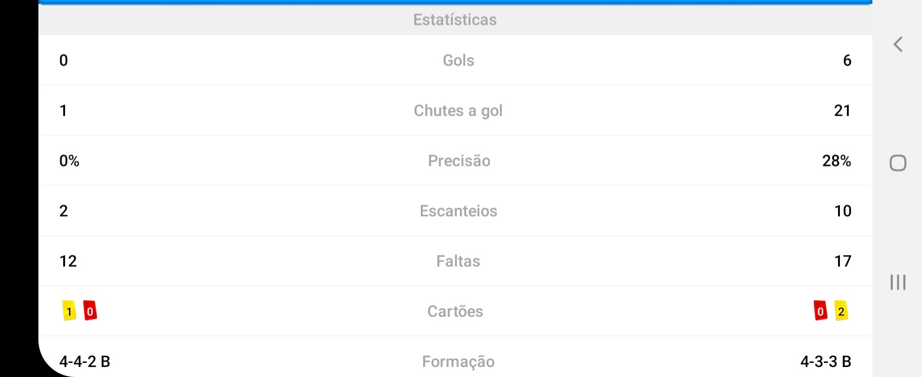Tap the Gols stat label
The width and height of the screenshot is (922, 377).
click(458, 60)
